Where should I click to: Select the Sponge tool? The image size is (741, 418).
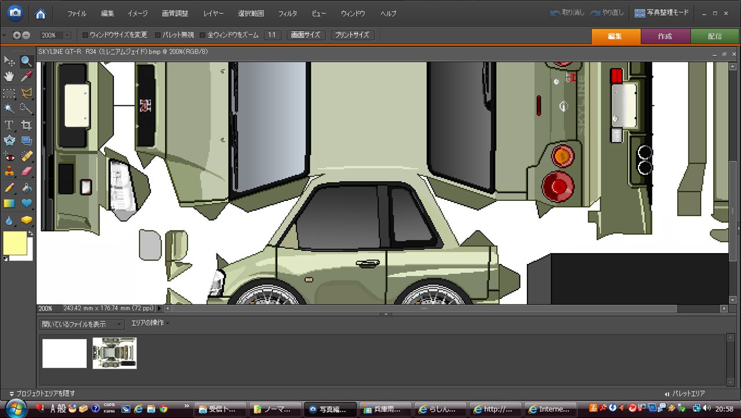pyautogui.click(x=27, y=220)
